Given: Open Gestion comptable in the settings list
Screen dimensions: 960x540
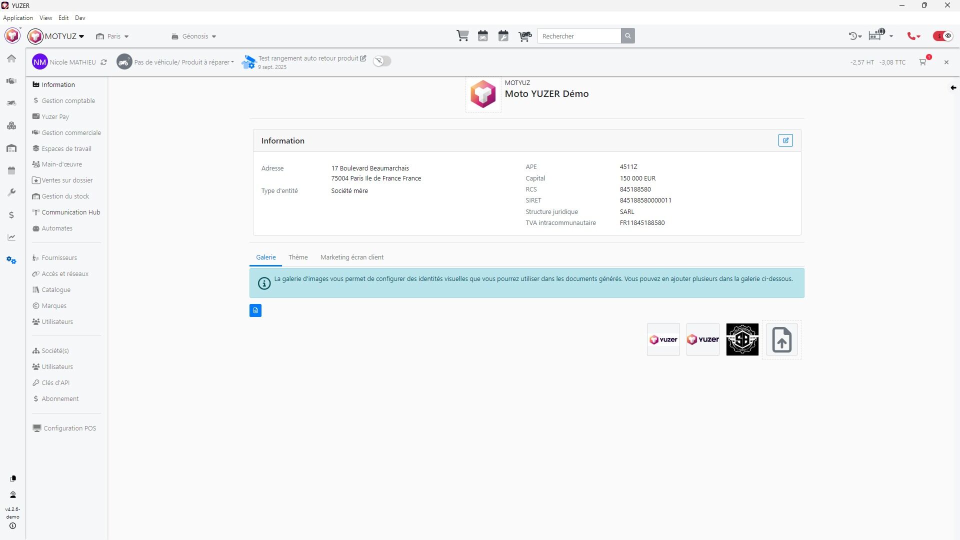Looking at the screenshot, I should [68, 101].
